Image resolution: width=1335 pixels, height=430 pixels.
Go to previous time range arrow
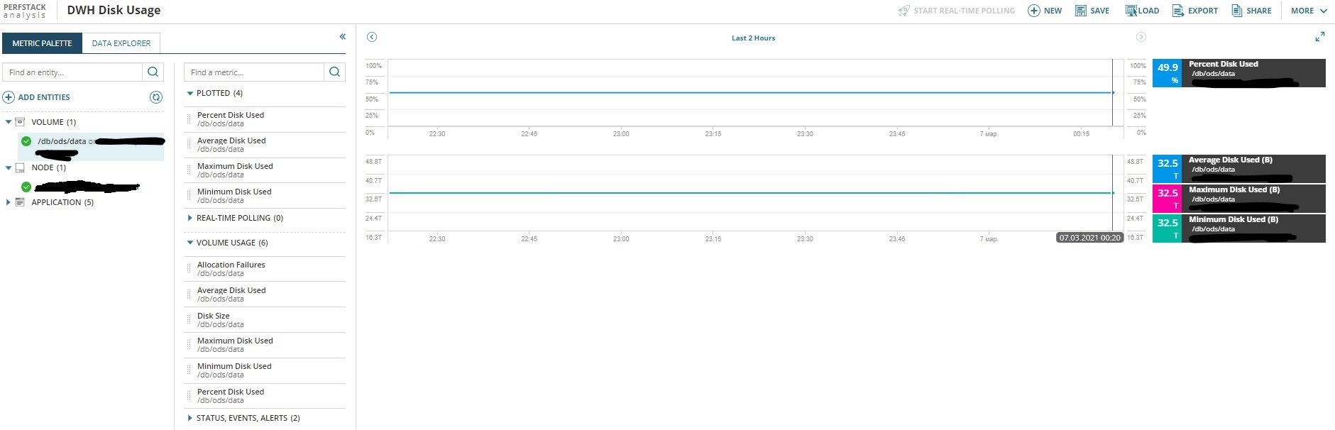pos(372,37)
